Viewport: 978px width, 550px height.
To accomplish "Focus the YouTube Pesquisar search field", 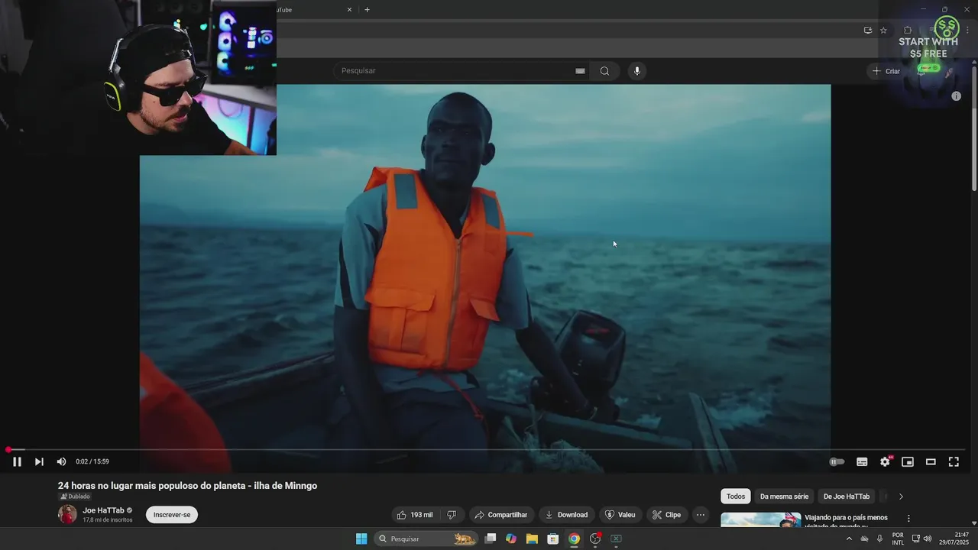I will 455,71.
